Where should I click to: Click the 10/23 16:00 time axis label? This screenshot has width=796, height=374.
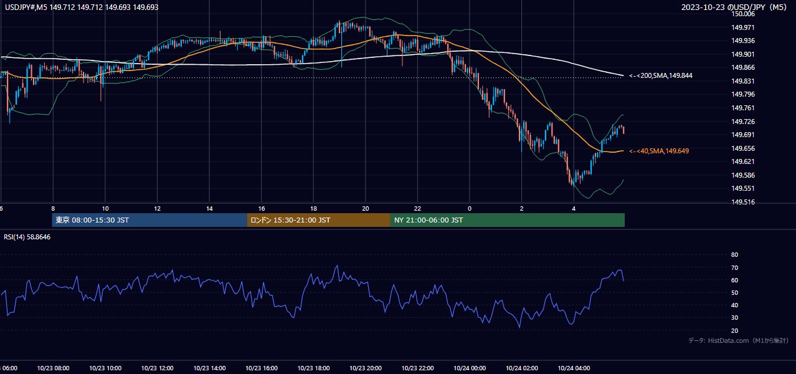(x=262, y=368)
